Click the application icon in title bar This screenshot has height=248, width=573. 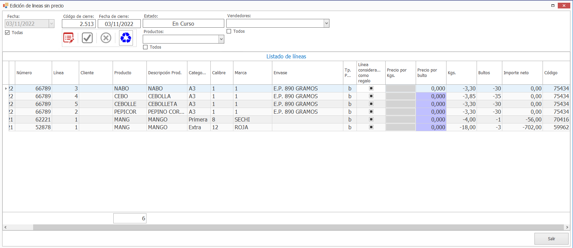click(5, 6)
